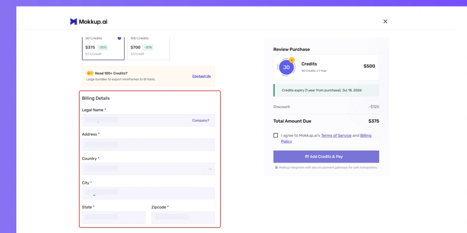
Task: Click the Address input field
Action: pos(149,144)
